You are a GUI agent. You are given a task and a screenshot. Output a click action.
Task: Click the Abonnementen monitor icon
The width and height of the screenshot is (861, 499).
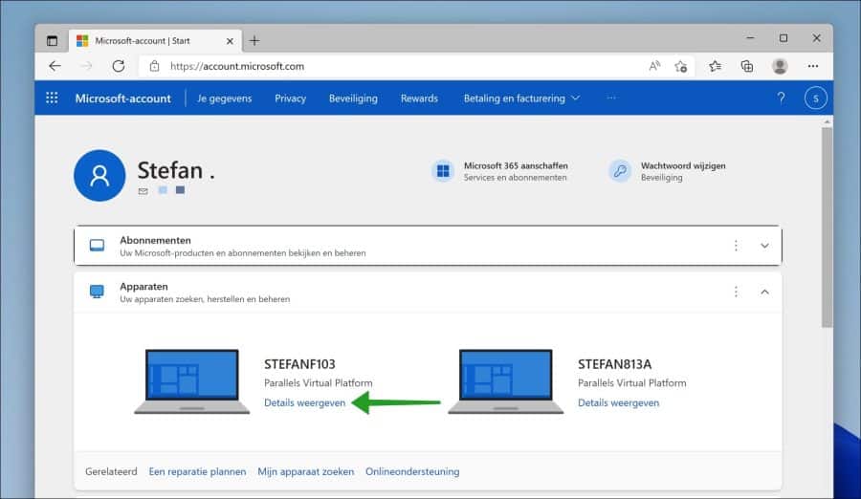click(97, 246)
